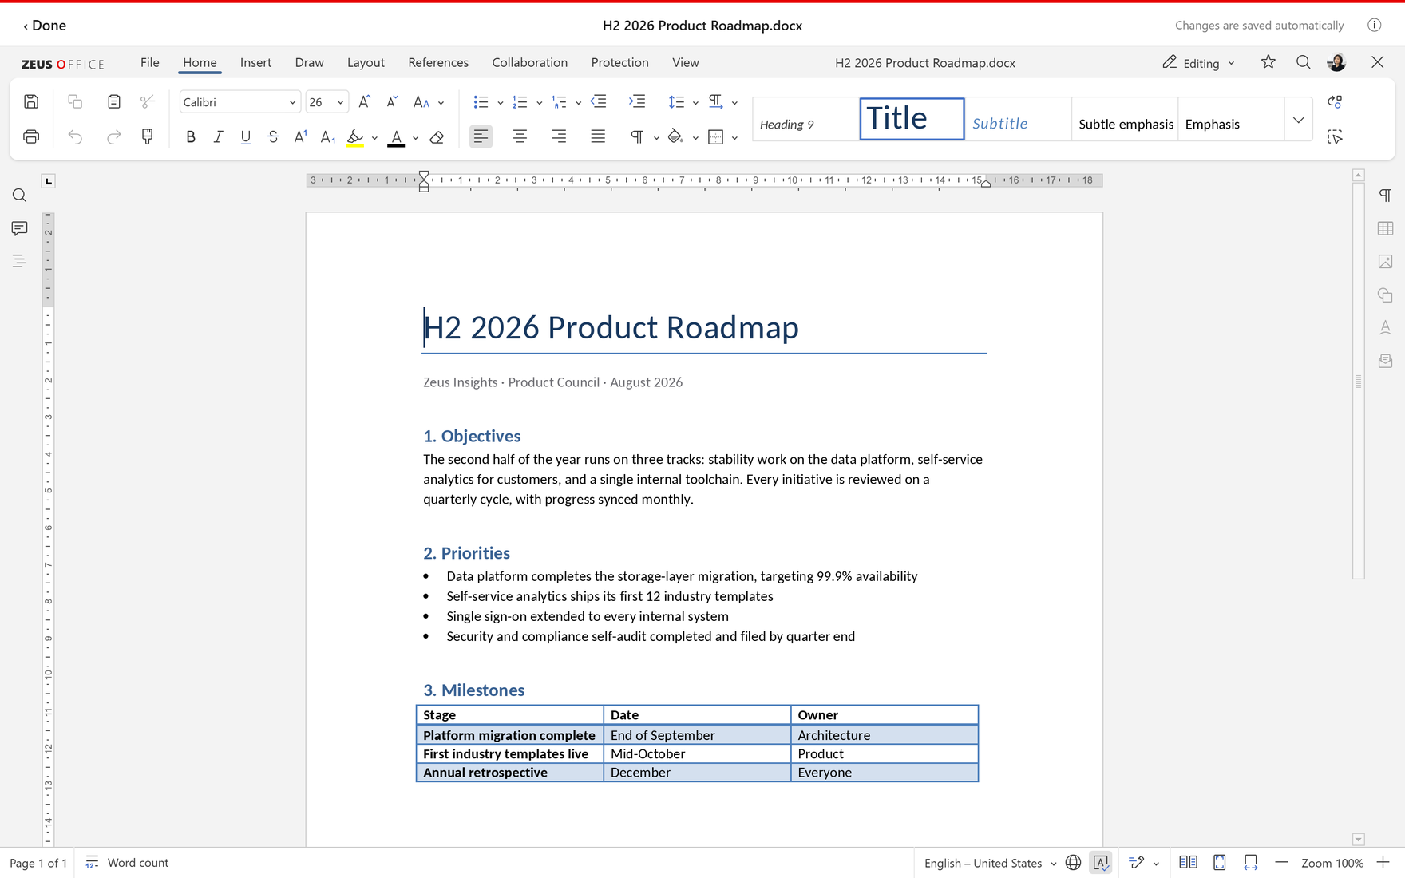1405x878 pixels.
Task: Enable justified paragraph alignment
Action: 598,136
